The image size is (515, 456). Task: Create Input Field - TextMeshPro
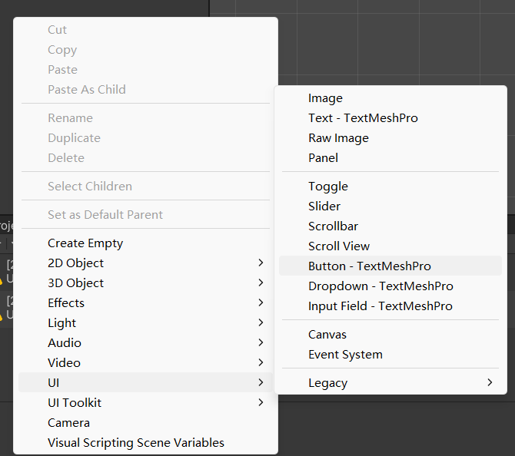tap(380, 306)
